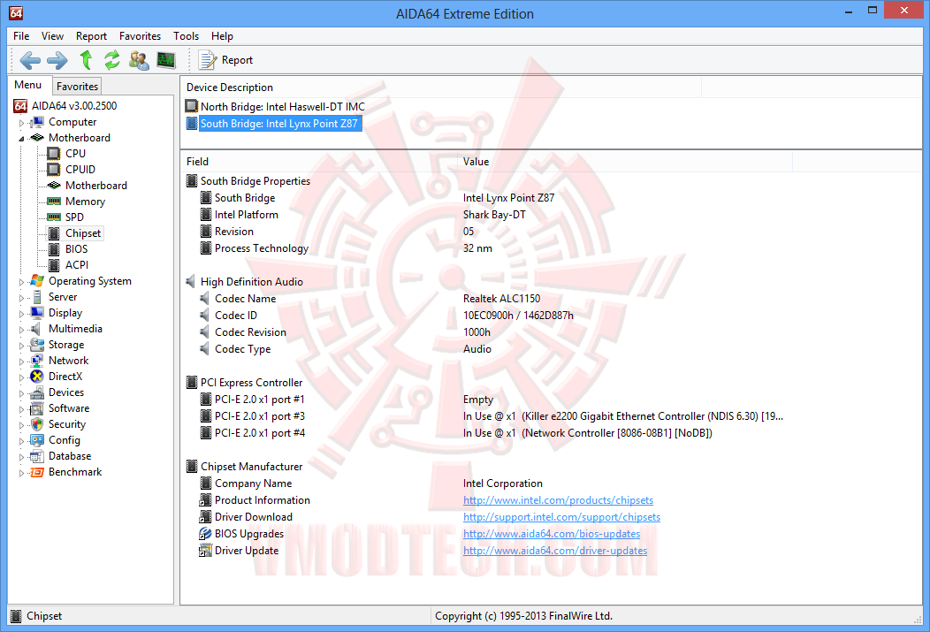Click the Server node icon
This screenshot has height=632, width=930.
coord(37,297)
